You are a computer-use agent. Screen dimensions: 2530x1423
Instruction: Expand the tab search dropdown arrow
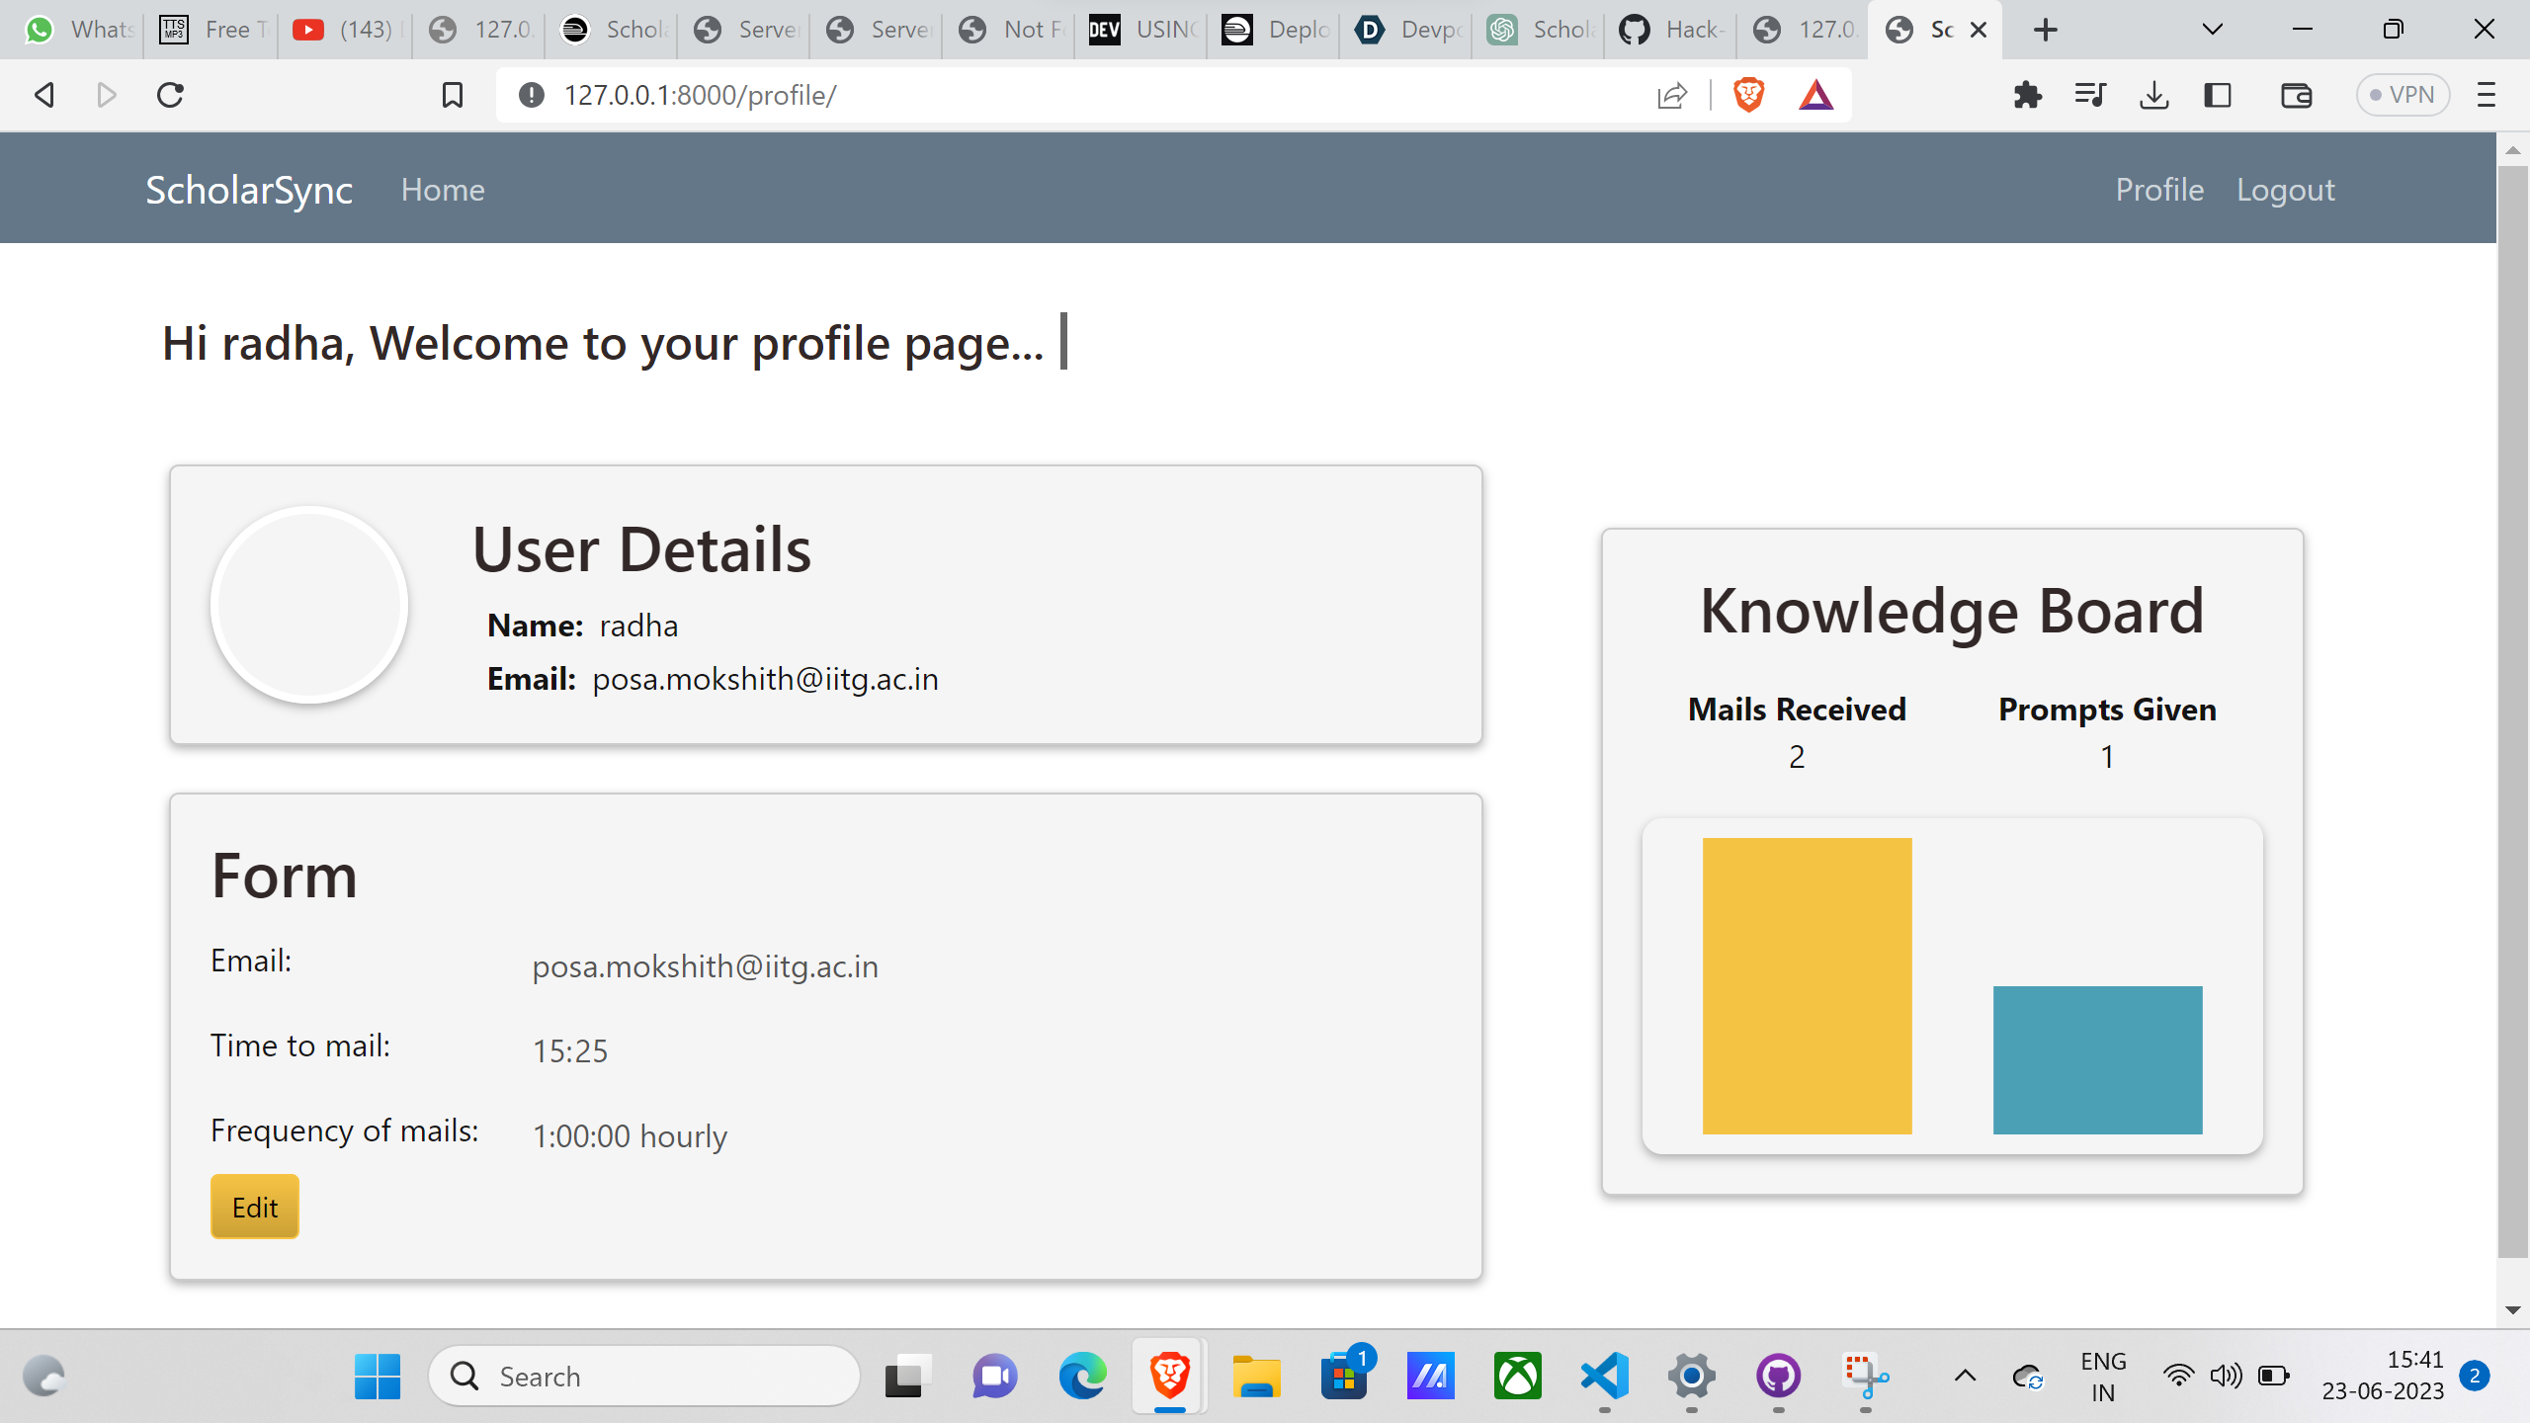2213,30
